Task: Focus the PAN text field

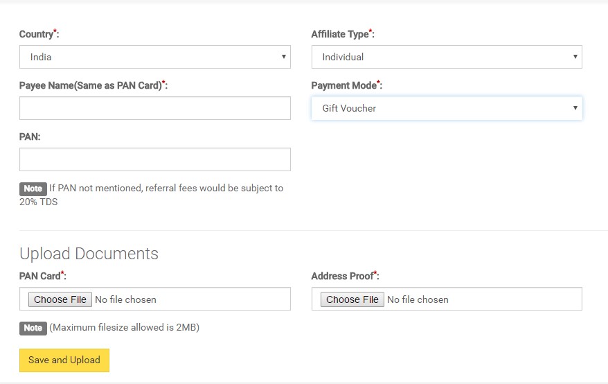Action: (x=154, y=159)
